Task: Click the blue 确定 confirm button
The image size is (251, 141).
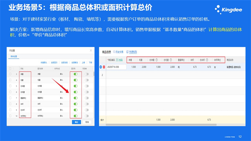Action: [x=76, y=122]
